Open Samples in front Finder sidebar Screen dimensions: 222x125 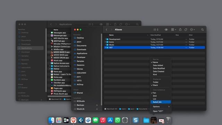click(80, 61)
